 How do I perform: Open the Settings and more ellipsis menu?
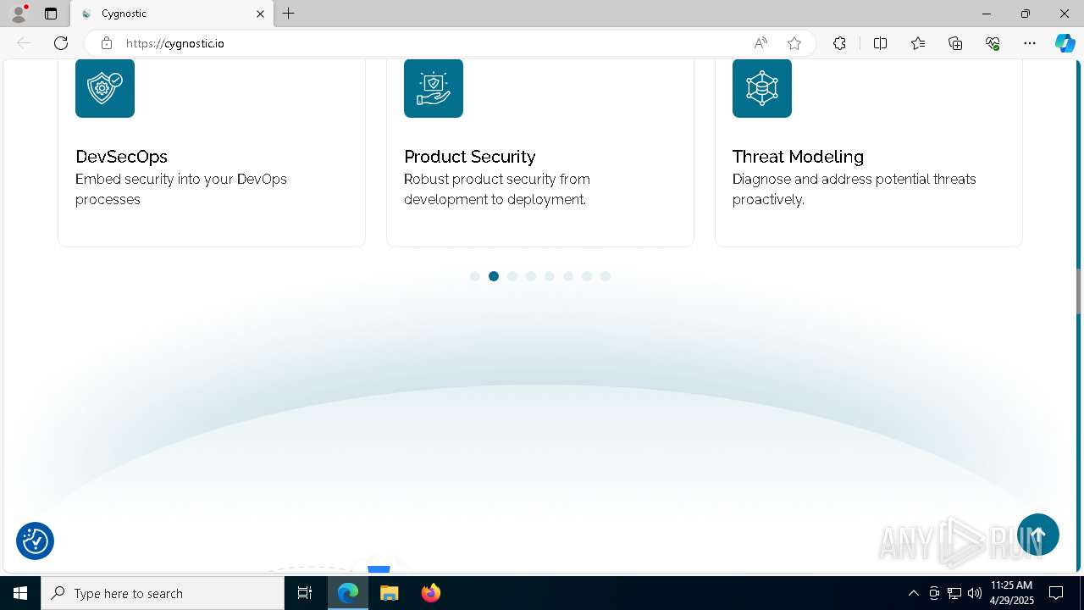pos(1030,43)
